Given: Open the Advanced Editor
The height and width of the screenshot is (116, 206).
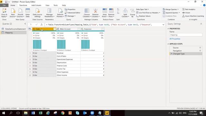Looking at the screenshot, I should pos(72,13).
